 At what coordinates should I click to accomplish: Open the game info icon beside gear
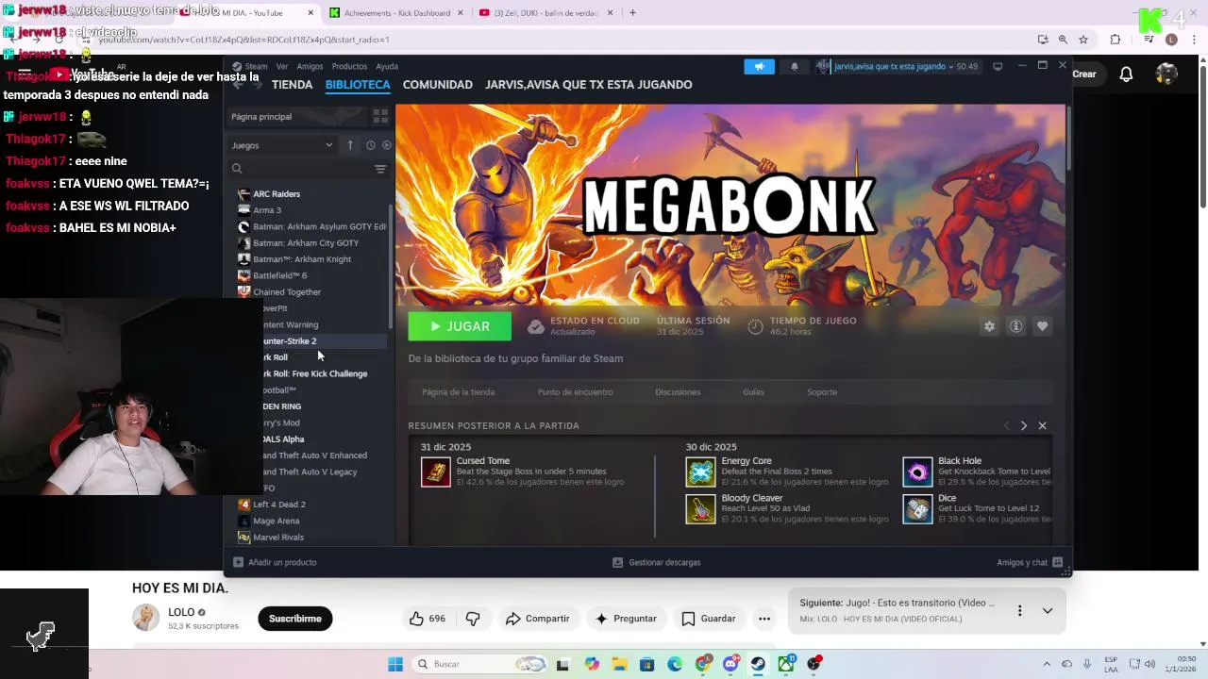1015,326
